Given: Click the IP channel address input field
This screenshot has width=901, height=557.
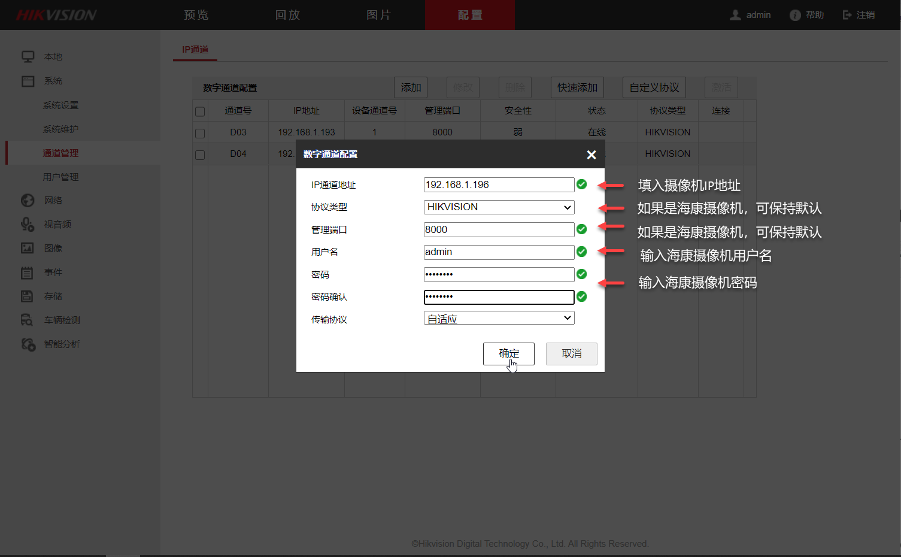Looking at the screenshot, I should point(499,184).
